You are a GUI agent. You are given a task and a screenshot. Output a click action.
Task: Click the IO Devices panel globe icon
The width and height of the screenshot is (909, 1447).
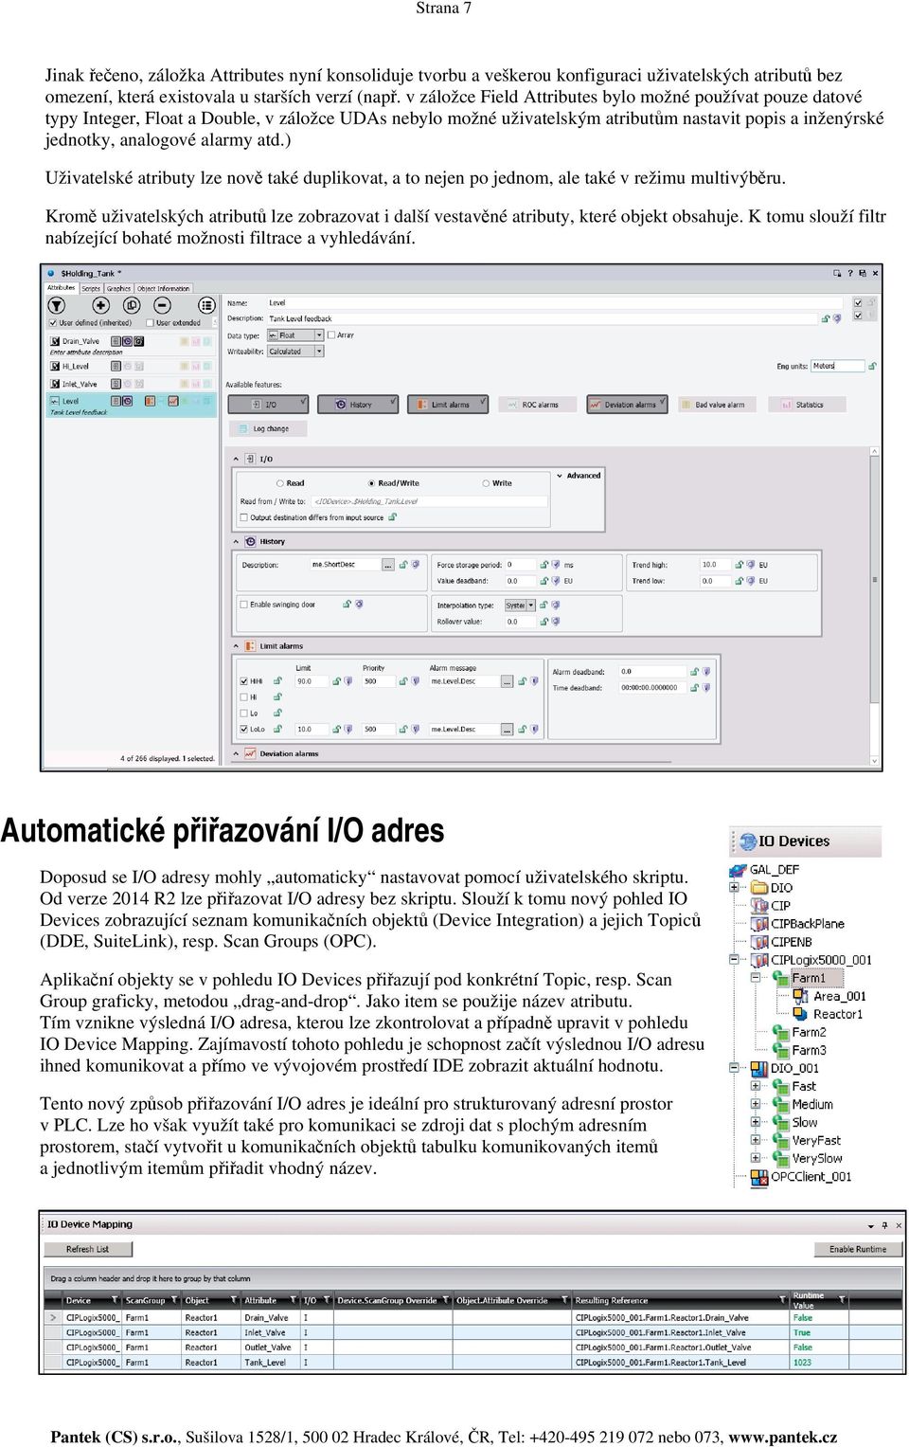pyautogui.click(x=746, y=841)
